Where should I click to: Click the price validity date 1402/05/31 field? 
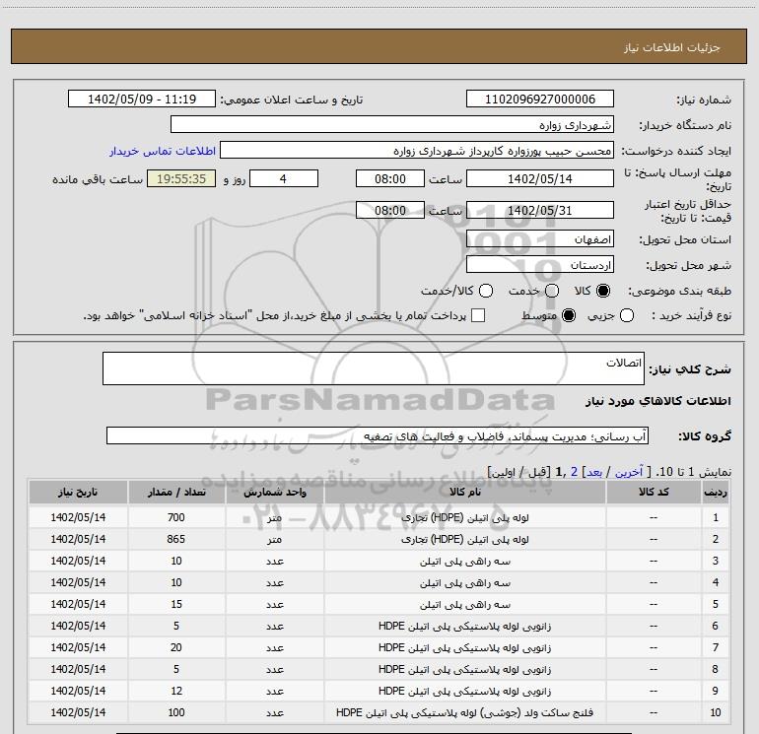(x=540, y=211)
